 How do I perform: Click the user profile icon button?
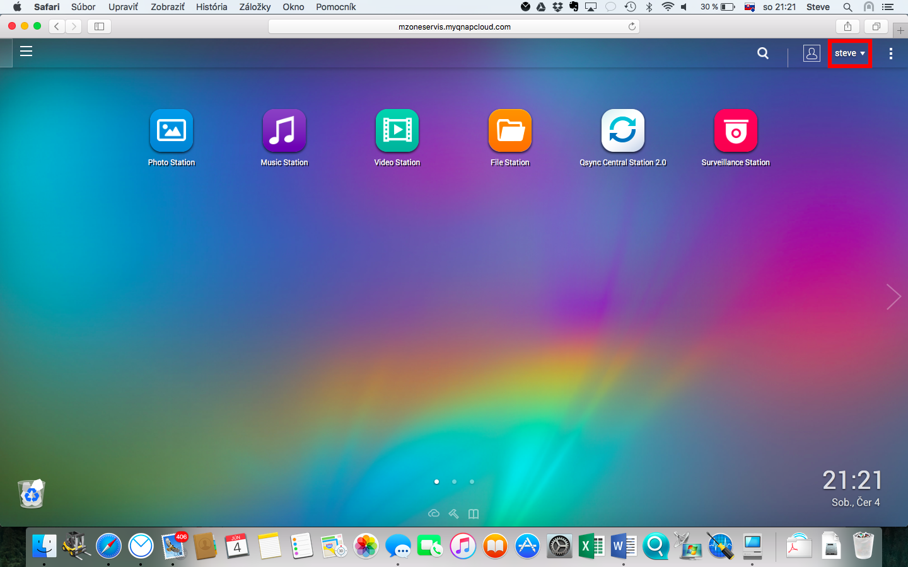pyautogui.click(x=812, y=54)
